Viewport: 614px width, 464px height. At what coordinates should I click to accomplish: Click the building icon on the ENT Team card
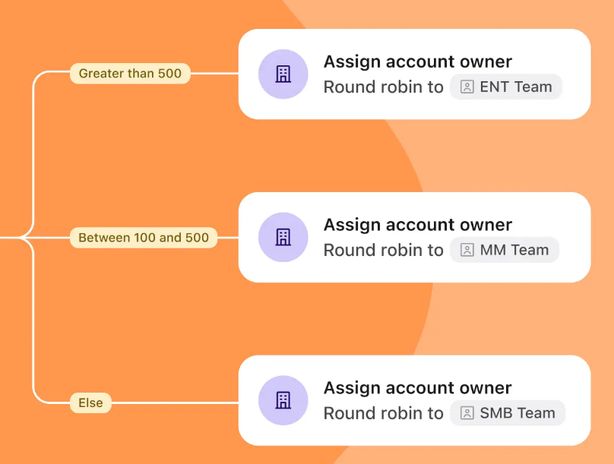[283, 74]
